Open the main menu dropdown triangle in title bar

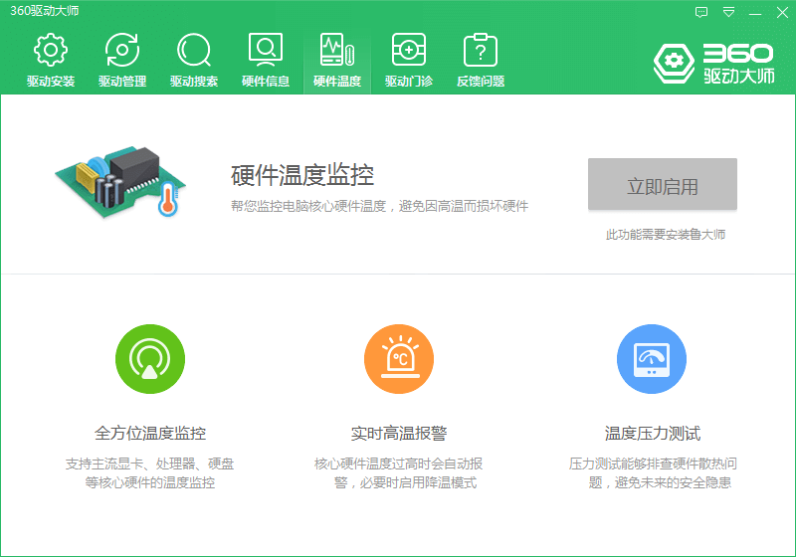729,12
